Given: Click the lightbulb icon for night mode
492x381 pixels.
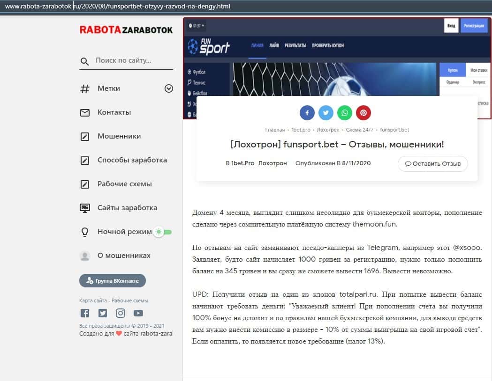Looking at the screenshot, I should pyautogui.click(x=85, y=232).
